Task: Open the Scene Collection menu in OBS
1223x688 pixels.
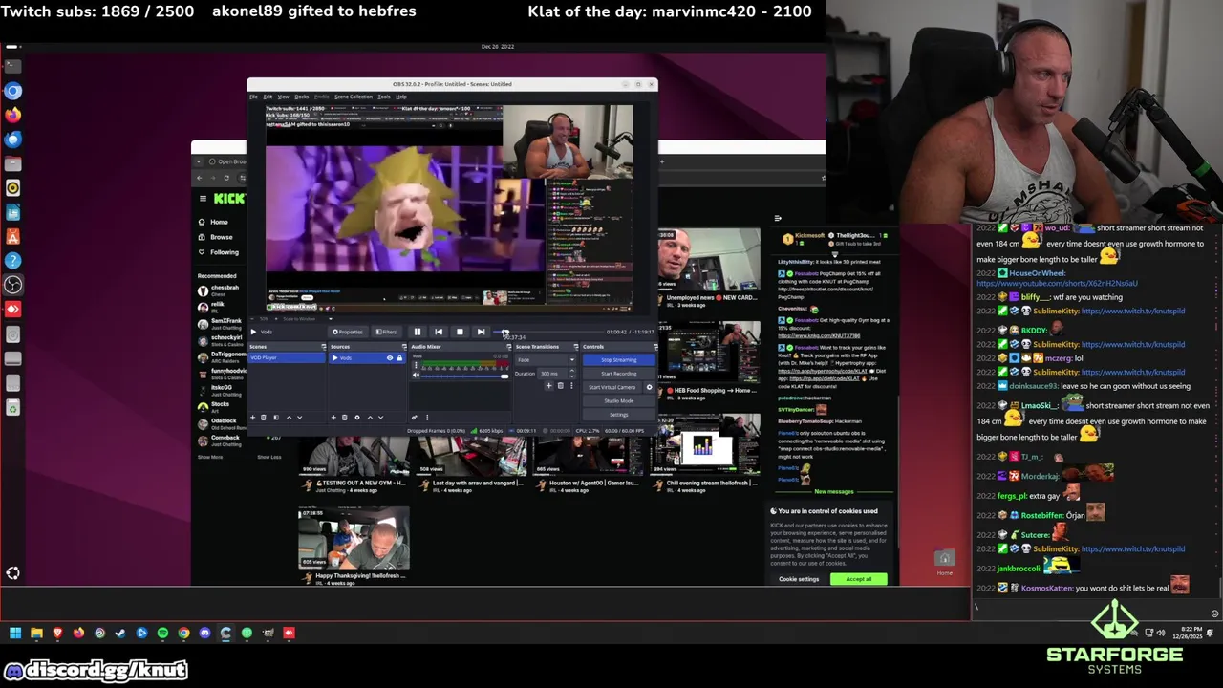Action: [x=354, y=97]
